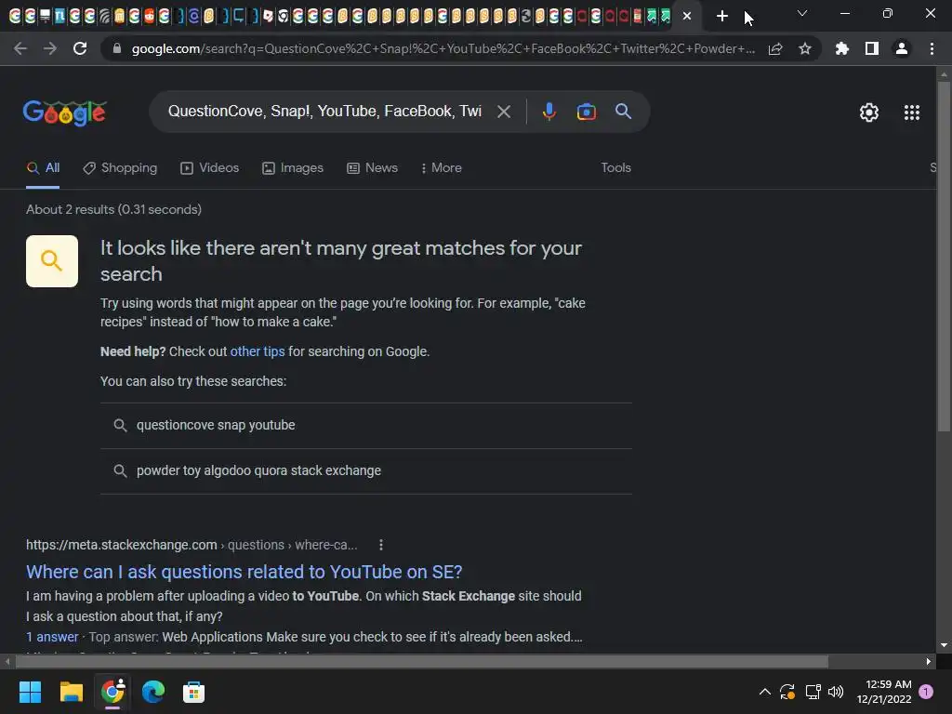Open the Windows Start menu
This screenshot has width=952, height=714.
tap(30, 692)
